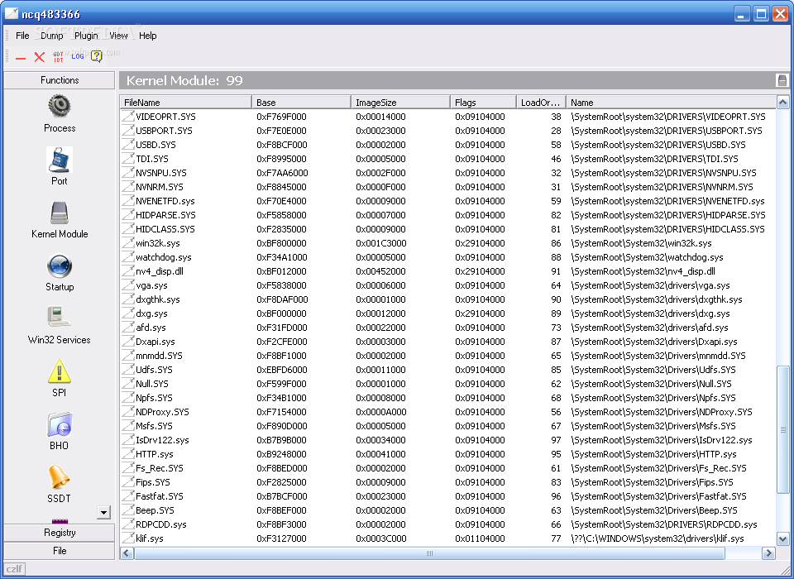Viewport: 794px width, 579px height.
Task: Click base address 0xF7AA6000
Action: tap(282, 173)
